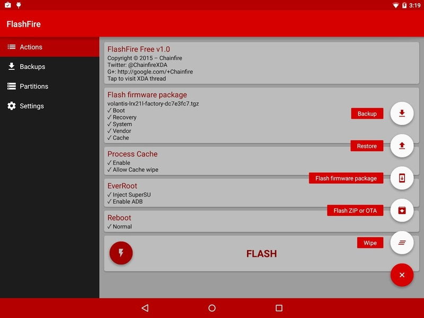The image size is (424, 318).
Task: Tap the Reboot card title
Action: (x=119, y=218)
